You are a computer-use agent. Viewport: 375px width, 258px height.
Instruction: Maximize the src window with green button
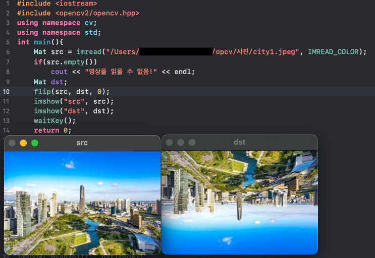point(35,143)
